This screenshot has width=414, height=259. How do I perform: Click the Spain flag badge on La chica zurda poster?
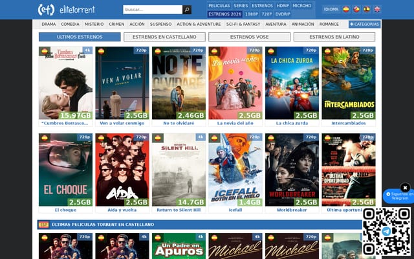tap(271, 51)
